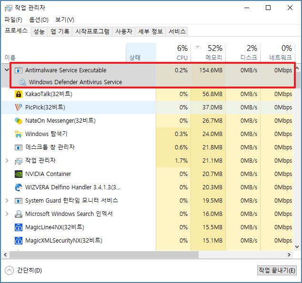The height and width of the screenshot is (283, 302).
Task: Open the 보기(V) menu
Action: tap(65, 20)
